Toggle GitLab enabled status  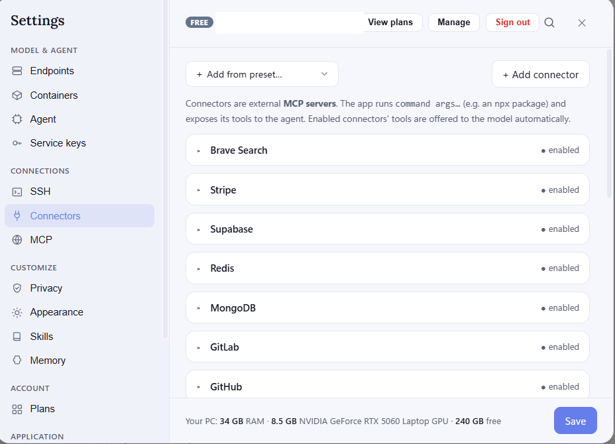560,347
